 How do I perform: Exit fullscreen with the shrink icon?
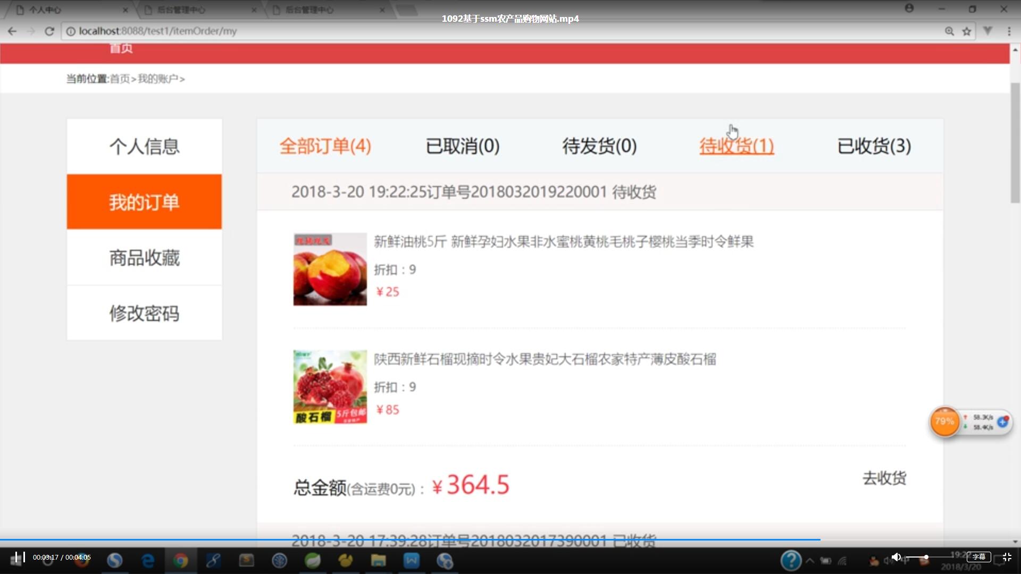[1007, 557]
